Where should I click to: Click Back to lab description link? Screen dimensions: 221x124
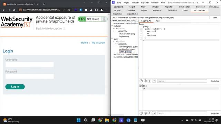50,28
